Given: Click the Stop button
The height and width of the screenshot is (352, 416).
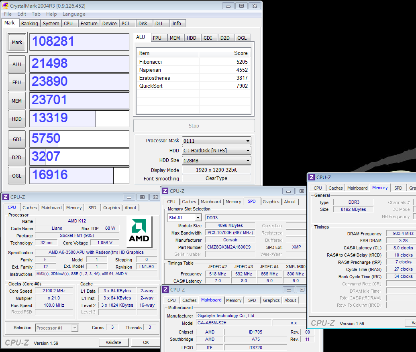Looking at the screenshot, I should point(194,126).
